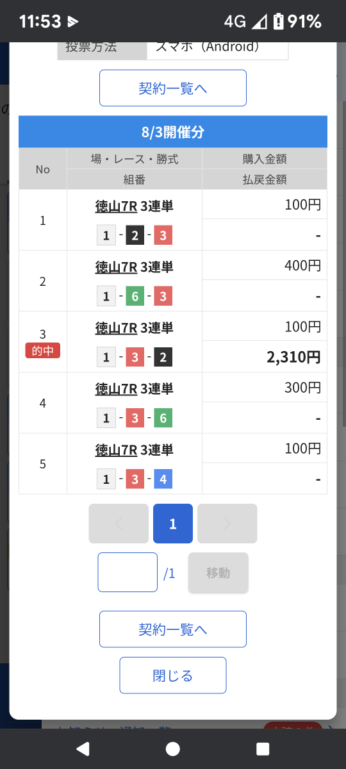This screenshot has width=346, height=769.
Task: Open 徳山7R link in row 1
Action: (116, 206)
